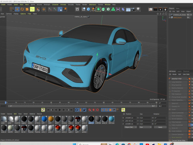The height and width of the screenshot is (145, 193).
Task: Add a Light object with bulb icon
Action: click(x=138, y=9)
